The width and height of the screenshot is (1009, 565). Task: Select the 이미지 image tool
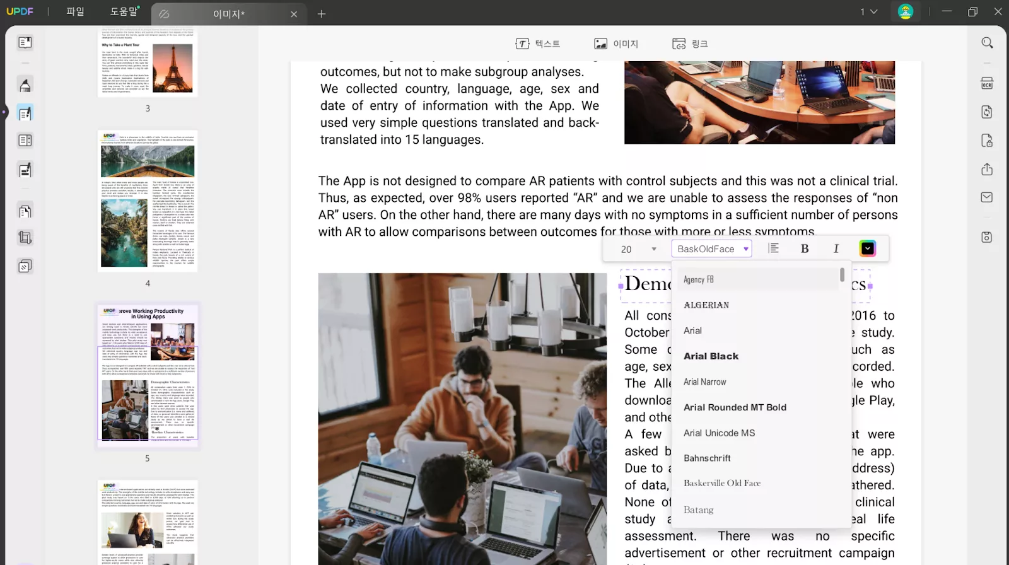(x=616, y=44)
